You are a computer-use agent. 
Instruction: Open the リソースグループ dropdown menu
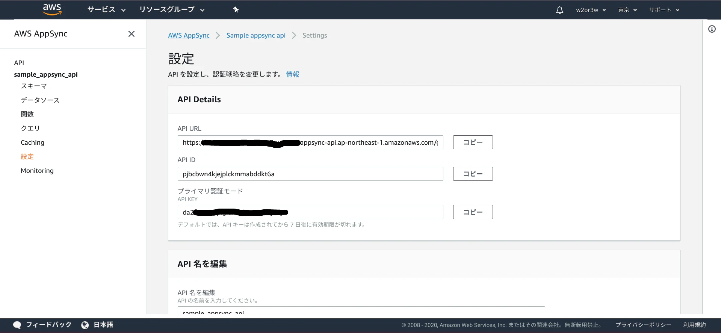pos(172,10)
